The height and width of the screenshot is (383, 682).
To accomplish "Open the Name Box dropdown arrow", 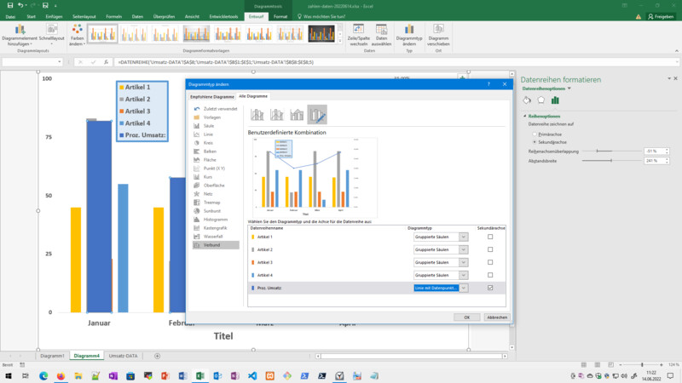I will pyautogui.click(x=59, y=62).
